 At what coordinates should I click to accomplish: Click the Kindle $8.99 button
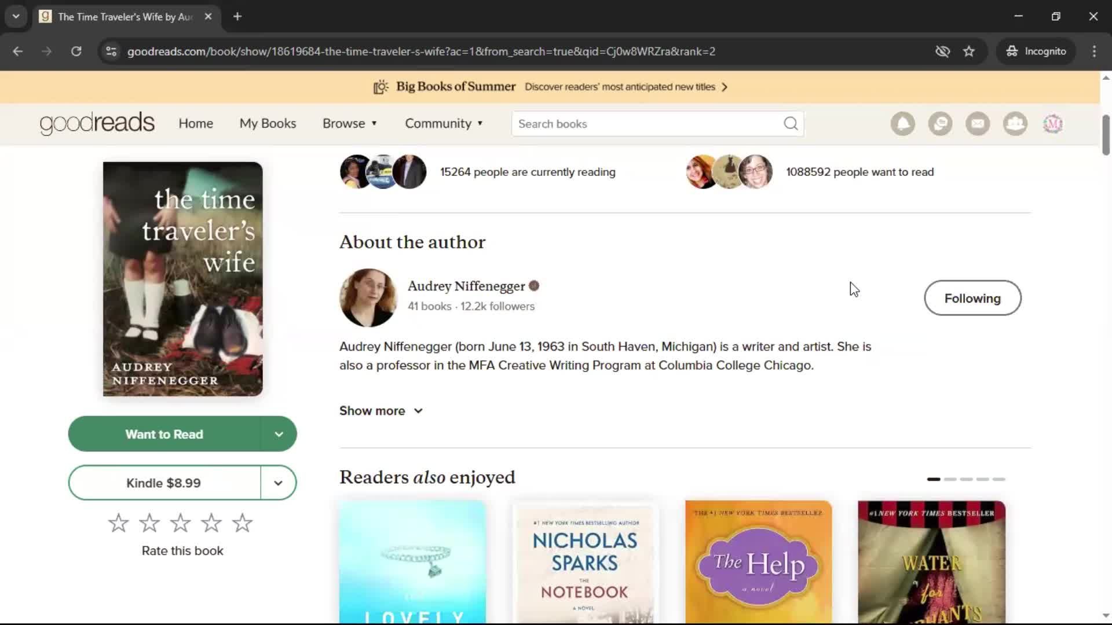(164, 483)
